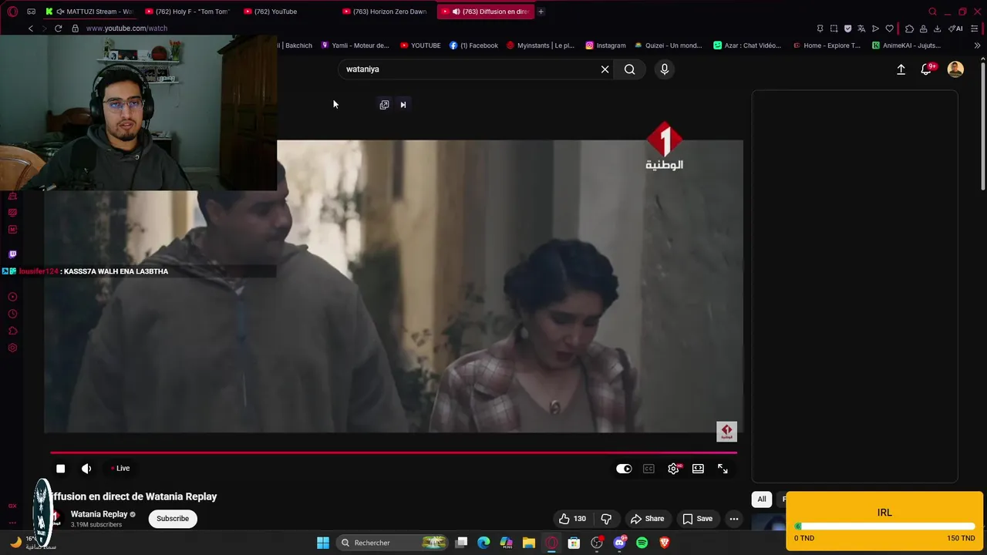Toggle subtitles CC button in player
This screenshot has width=987, height=555.
coord(648,469)
